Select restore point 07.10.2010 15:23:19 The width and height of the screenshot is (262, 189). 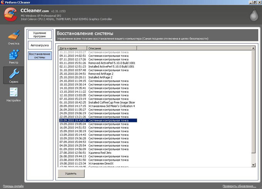pos(98,99)
